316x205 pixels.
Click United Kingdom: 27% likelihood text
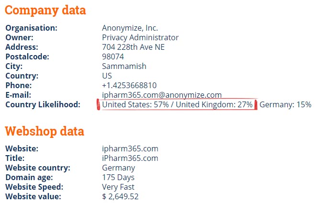pos(214,104)
